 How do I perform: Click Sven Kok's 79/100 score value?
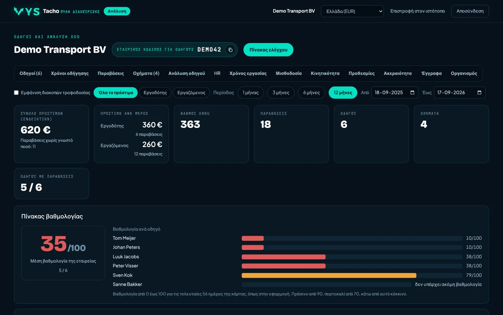coord(474,275)
